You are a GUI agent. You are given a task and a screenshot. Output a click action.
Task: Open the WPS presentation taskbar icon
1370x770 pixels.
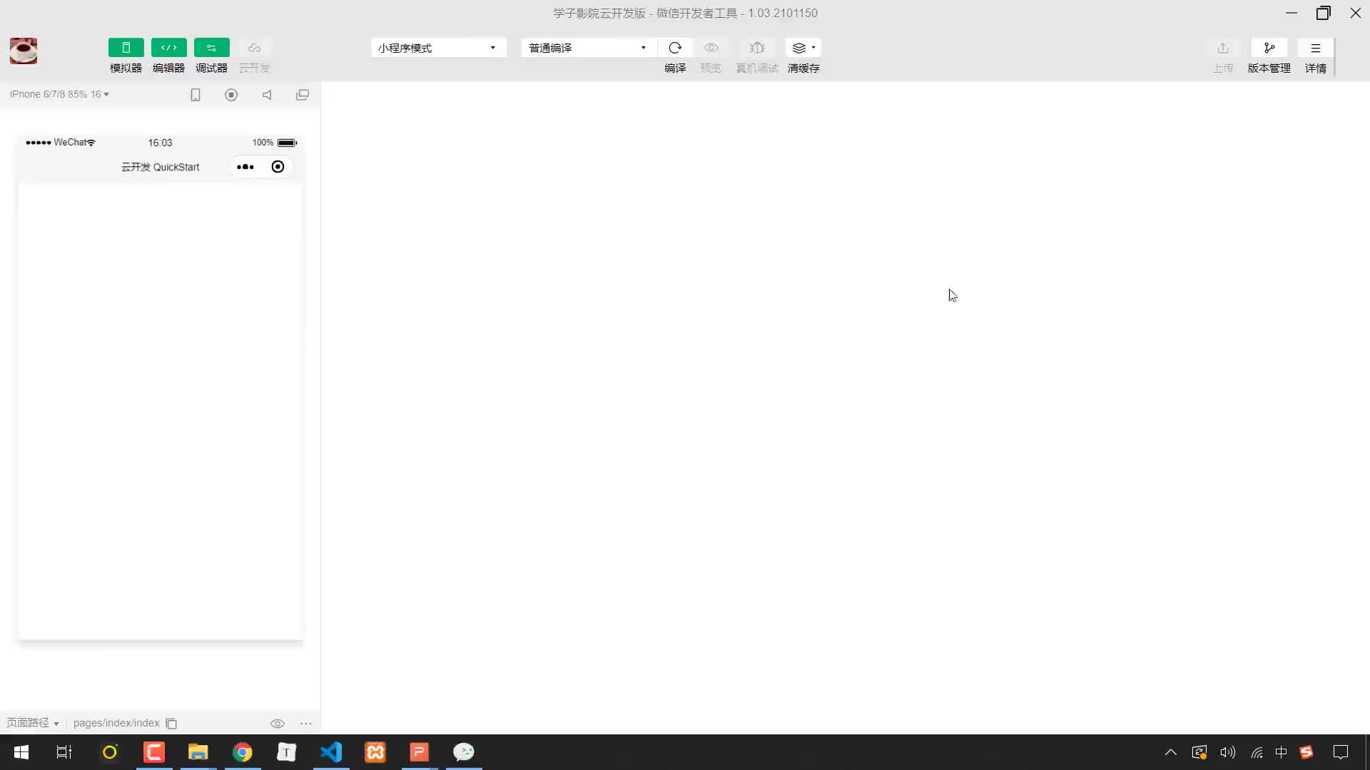pyautogui.click(x=420, y=752)
